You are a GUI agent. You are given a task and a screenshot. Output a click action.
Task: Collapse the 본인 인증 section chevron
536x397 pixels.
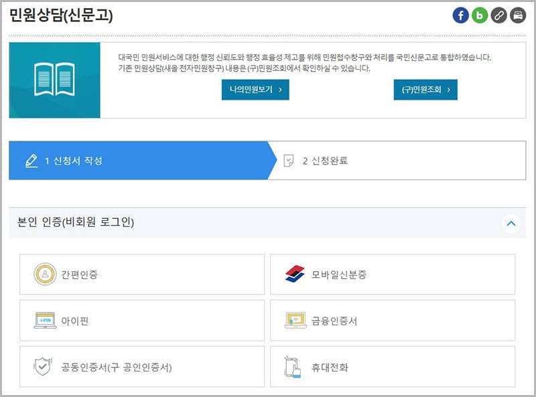tap(511, 224)
